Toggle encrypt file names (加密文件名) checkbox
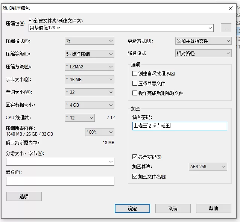Screen dimensions: 240x222 135,177
